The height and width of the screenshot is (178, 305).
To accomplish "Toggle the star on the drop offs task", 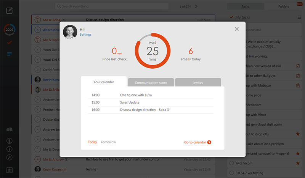I will pyautogui.click(x=298, y=134).
